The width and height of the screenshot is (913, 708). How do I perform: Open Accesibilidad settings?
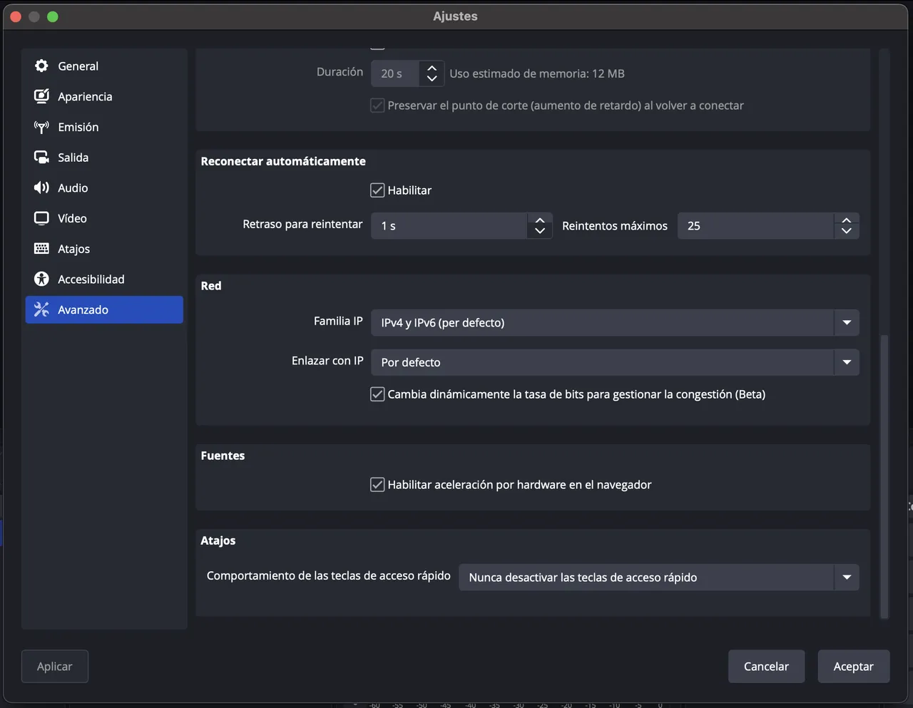point(104,279)
